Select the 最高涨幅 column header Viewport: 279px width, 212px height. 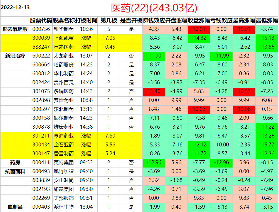coord(244,21)
